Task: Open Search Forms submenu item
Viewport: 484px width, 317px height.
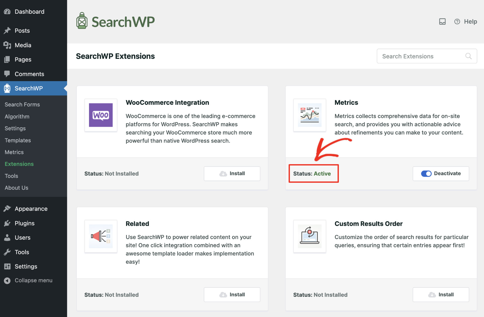Action: tap(22, 105)
